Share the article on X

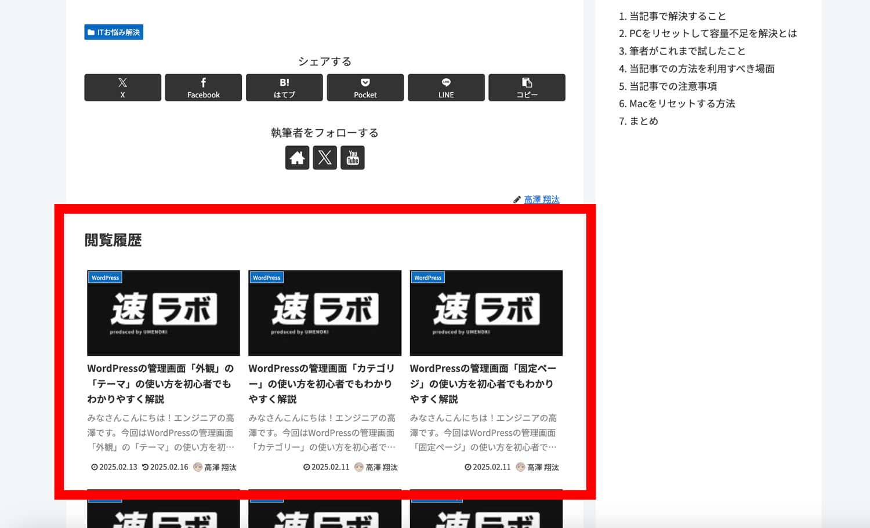[122, 88]
